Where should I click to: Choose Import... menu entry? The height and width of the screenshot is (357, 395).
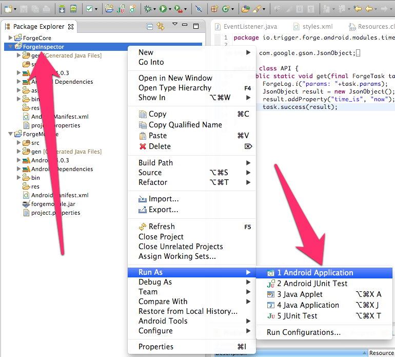(192, 199)
